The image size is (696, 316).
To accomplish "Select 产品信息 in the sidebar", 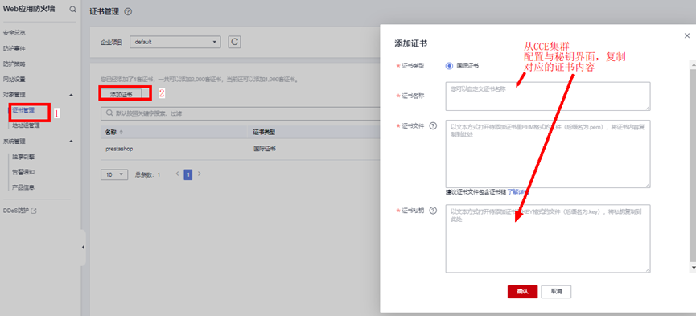I will point(23,187).
